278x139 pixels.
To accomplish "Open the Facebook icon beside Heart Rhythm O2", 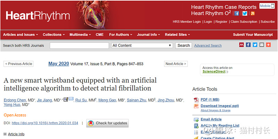I will click(237, 14).
